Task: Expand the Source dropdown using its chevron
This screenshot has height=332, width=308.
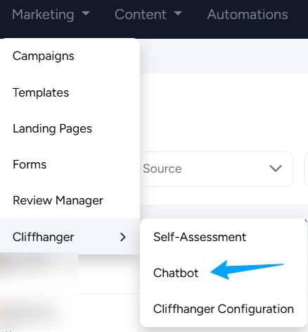Action: point(276,168)
